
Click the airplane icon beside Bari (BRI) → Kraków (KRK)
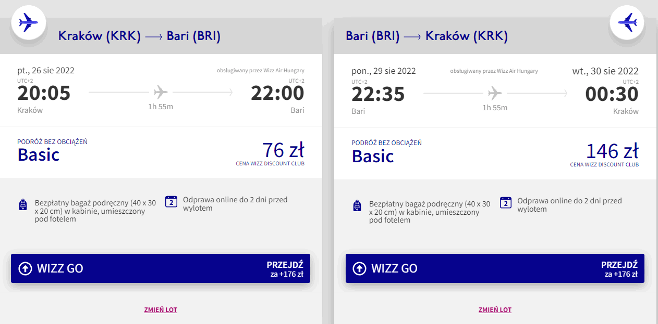(627, 22)
